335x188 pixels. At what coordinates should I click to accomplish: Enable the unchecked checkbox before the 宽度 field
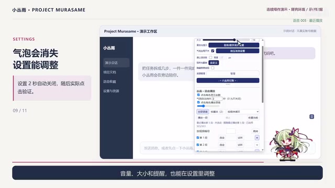point(210,57)
